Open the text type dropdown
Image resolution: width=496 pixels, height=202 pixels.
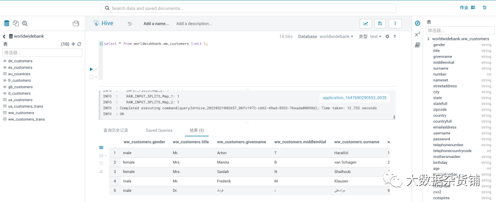[376, 37]
